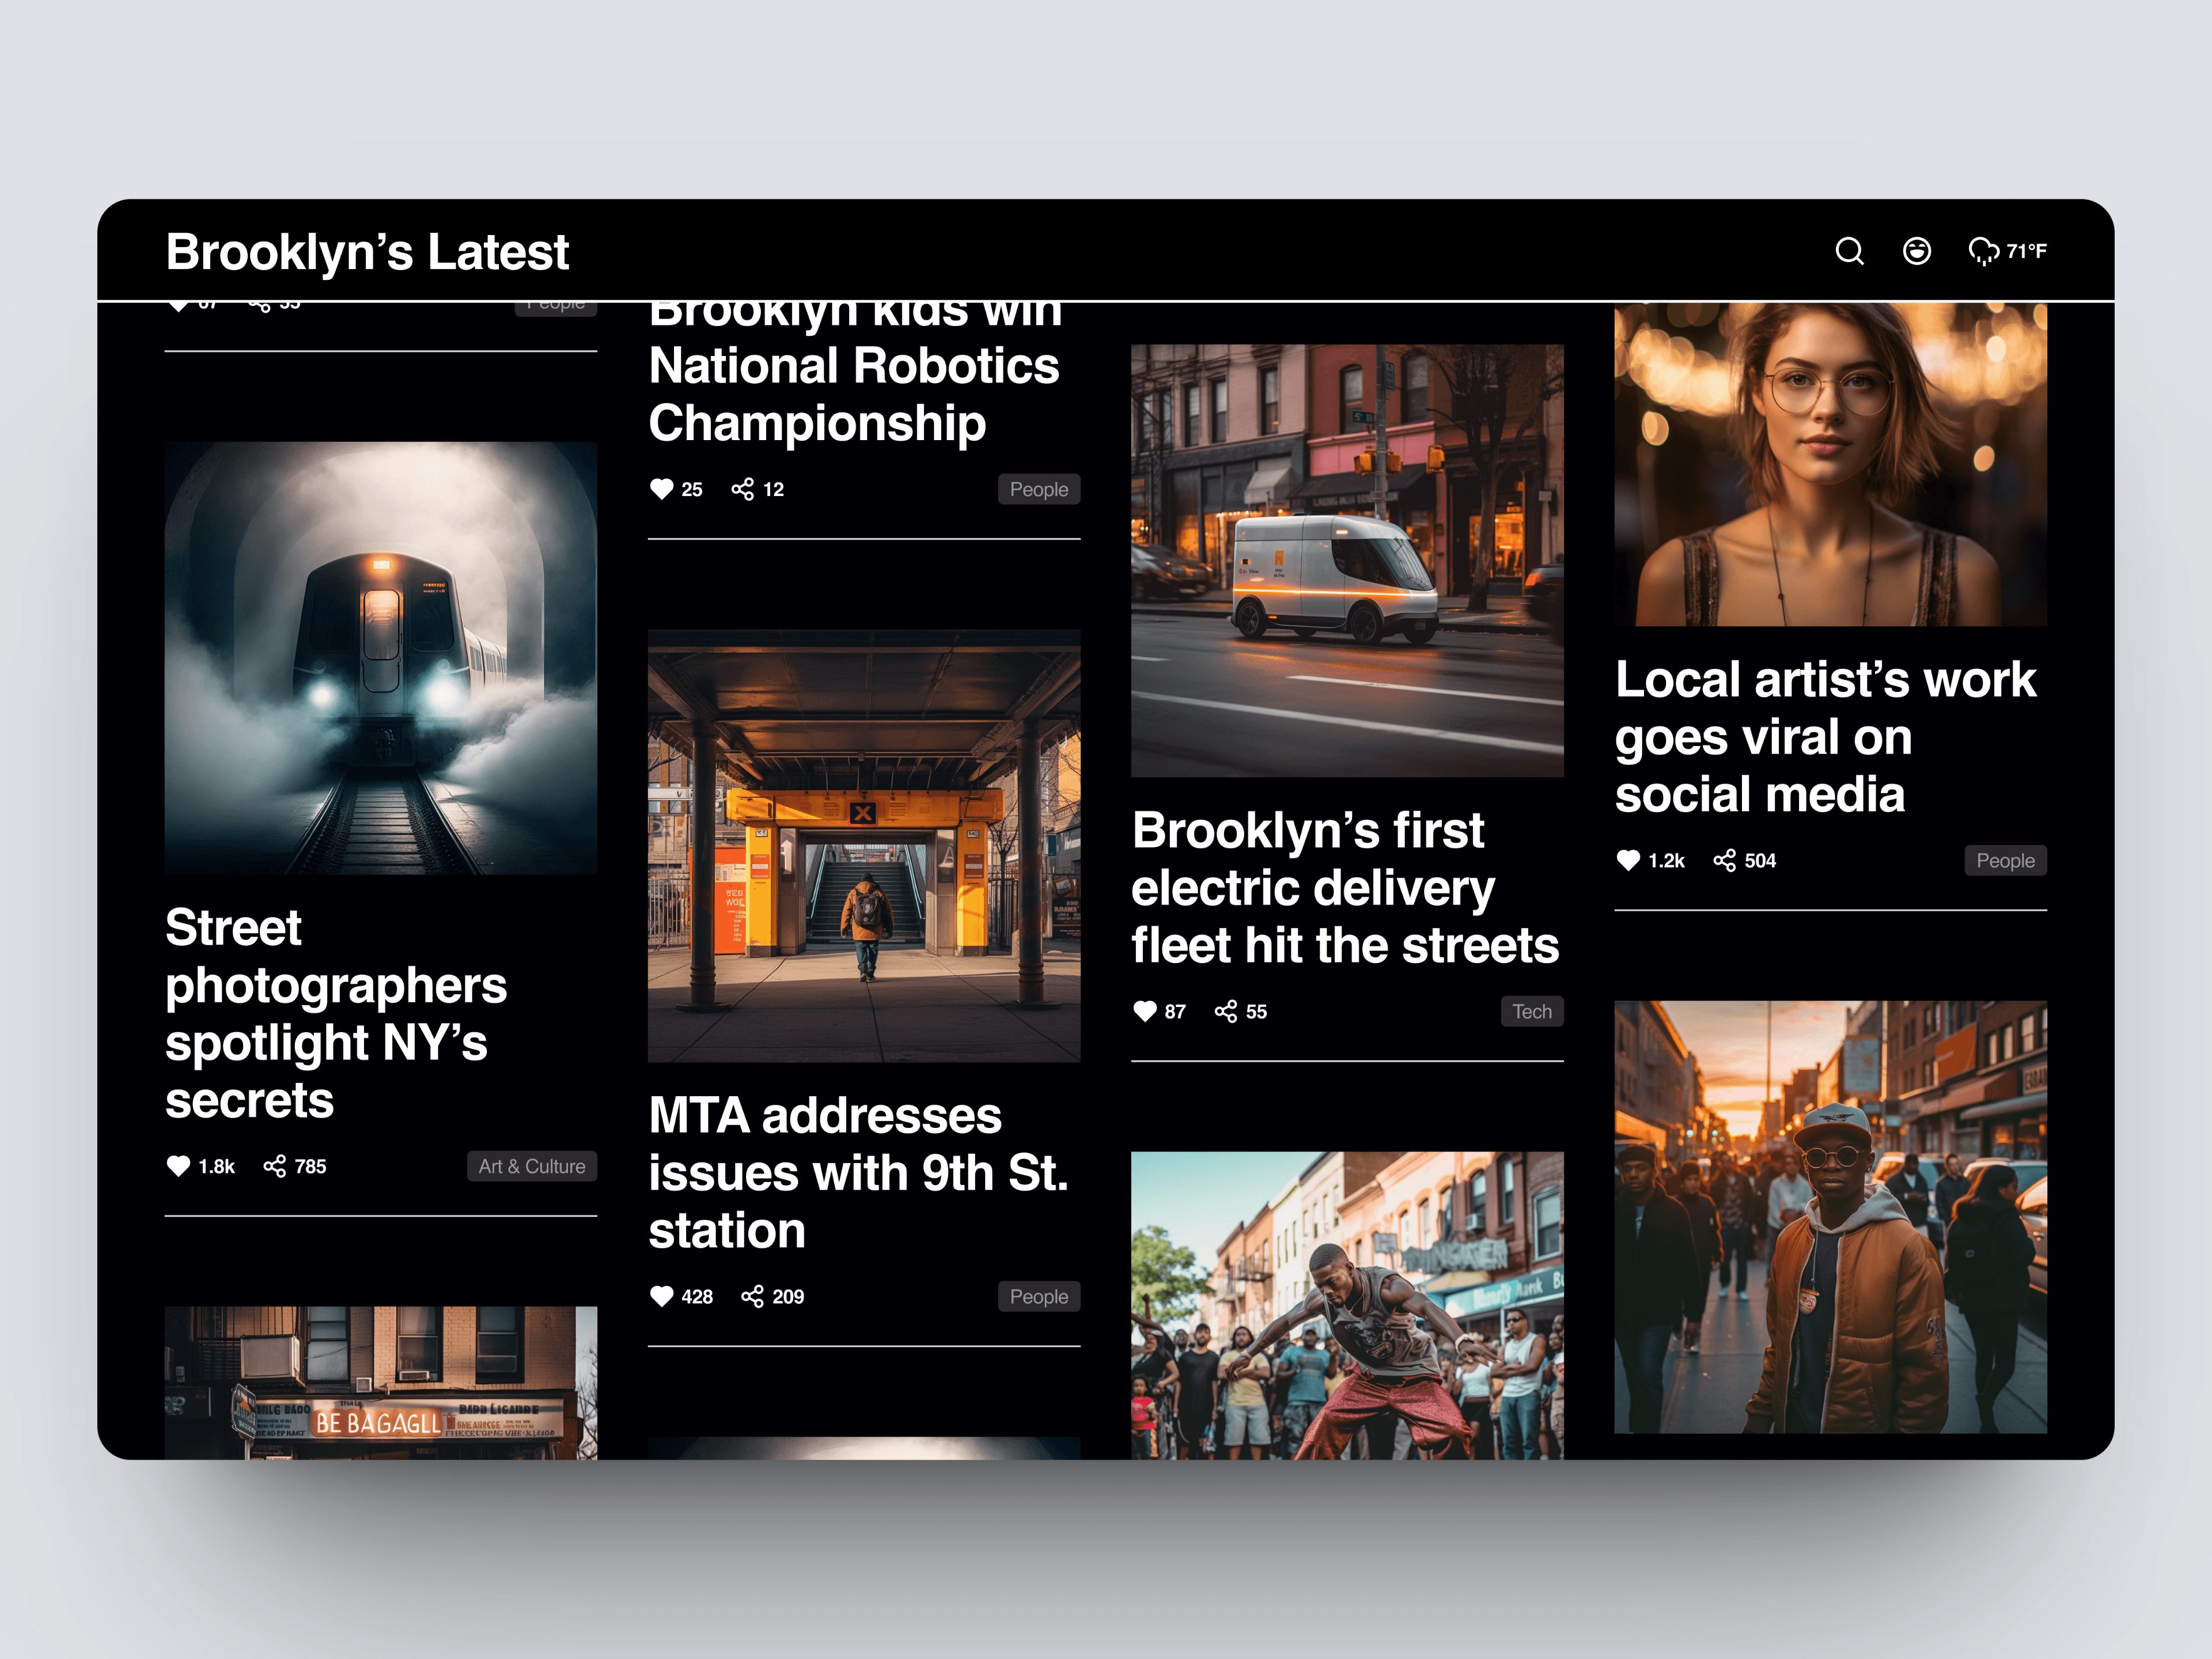Like the Local artist story

point(1628,860)
